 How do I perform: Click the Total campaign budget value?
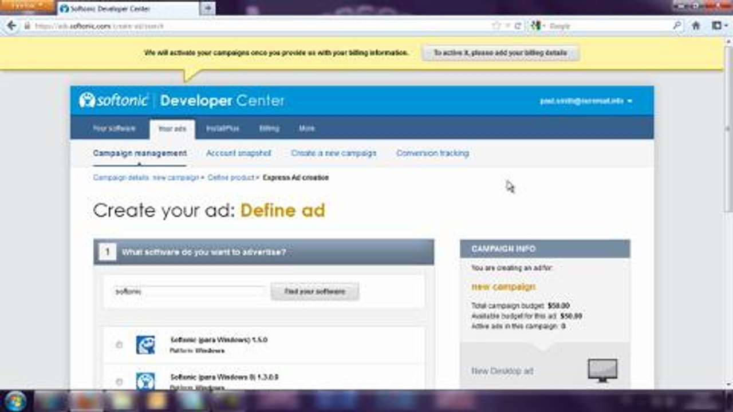click(558, 306)
